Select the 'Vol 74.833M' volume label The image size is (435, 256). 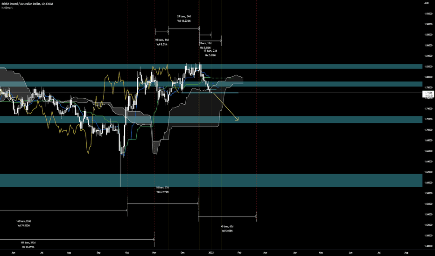coord(24,226)
